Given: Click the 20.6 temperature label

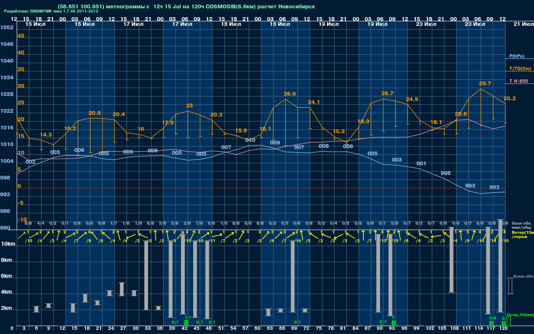Looking at the screenshot, I should pos(461,114).
